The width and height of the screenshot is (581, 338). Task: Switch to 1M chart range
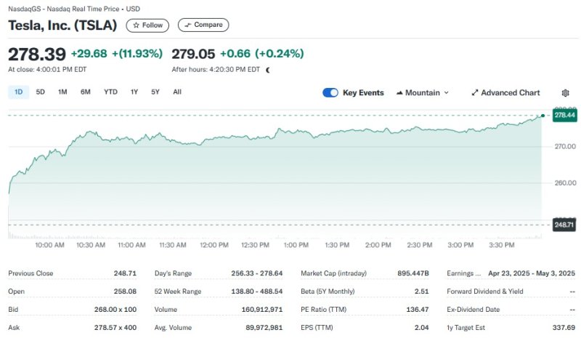[x=62, y=92]
